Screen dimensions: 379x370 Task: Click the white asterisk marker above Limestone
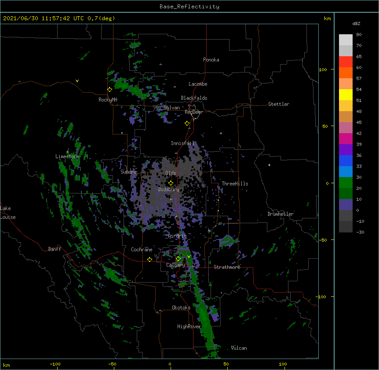67,152
